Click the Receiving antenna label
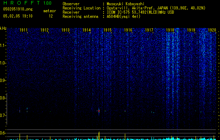 click(x=80, y=16)
